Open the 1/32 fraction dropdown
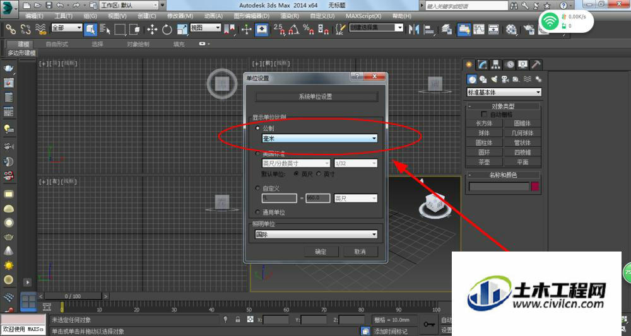 tap(356, 163)
